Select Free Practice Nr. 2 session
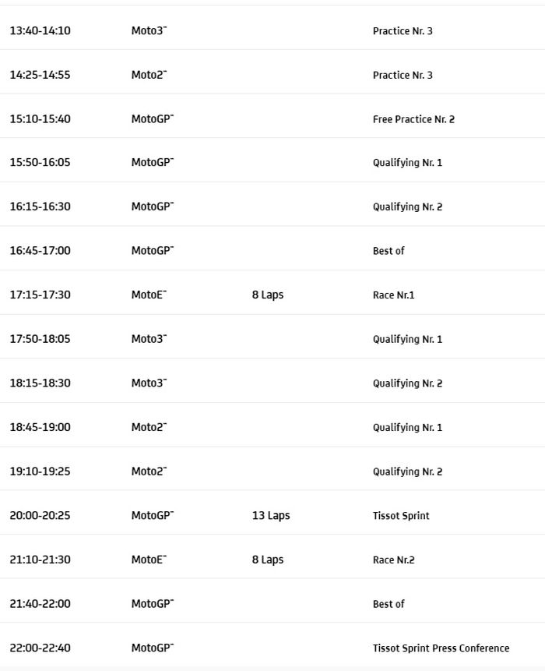The width and height of the screenshot is (545, 671). (413, 119)
